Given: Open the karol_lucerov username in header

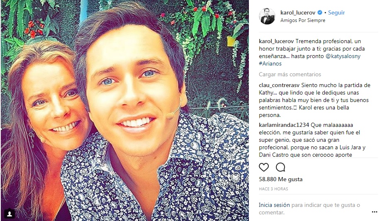Looking at the screenshot, I should tap(298, 12).
